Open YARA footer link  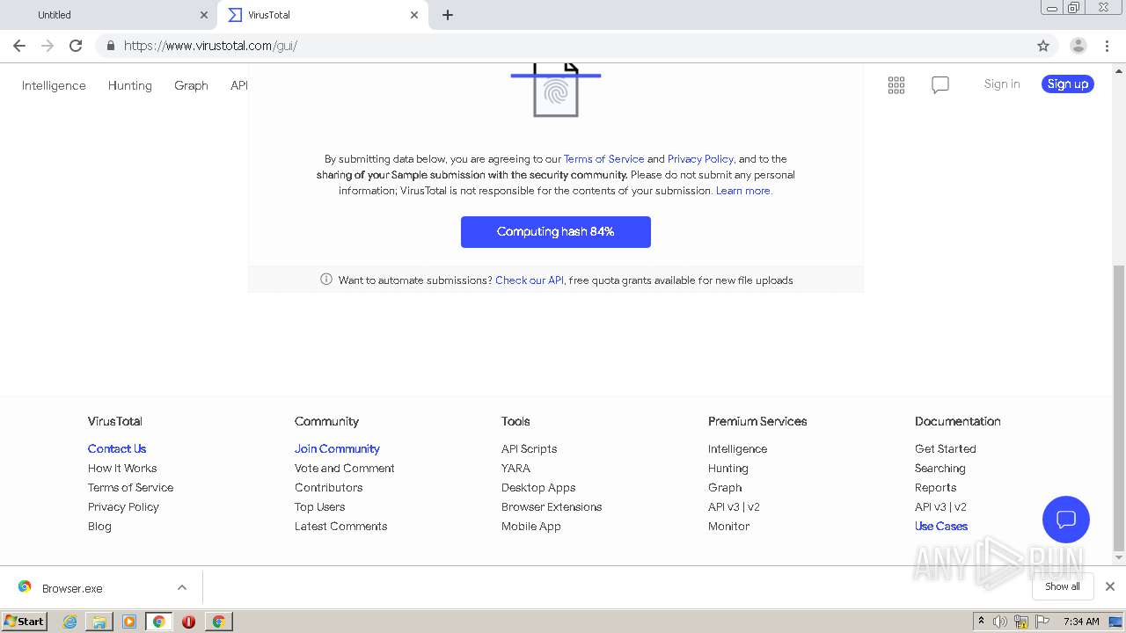[x=515, y=468]
